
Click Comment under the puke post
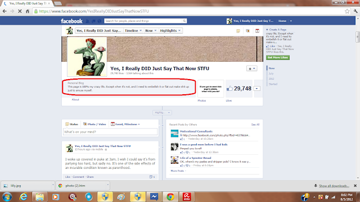coord(78,177)
